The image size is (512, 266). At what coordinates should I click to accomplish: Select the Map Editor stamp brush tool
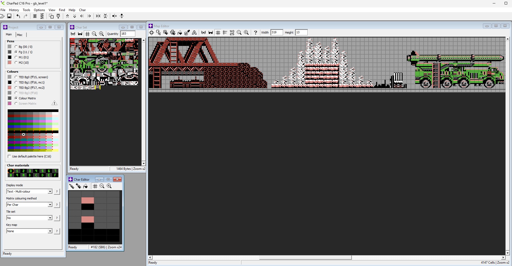(166, 32)
